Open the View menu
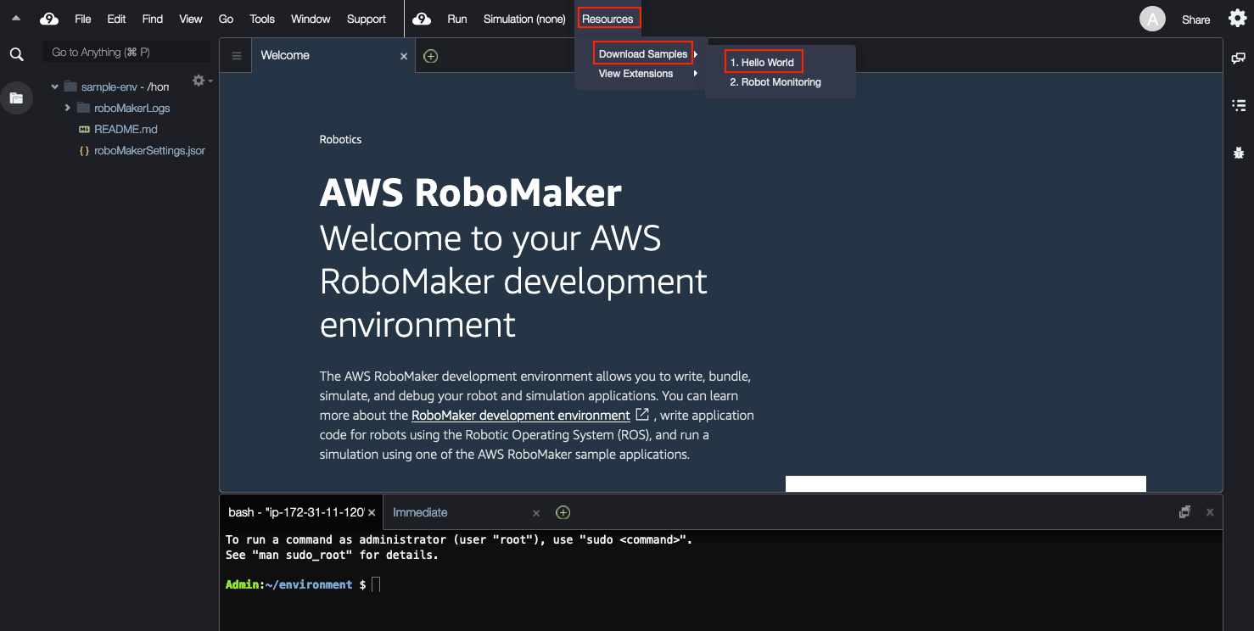The image size is (1254, 631). pyautogui.click(x=191, y=19)
